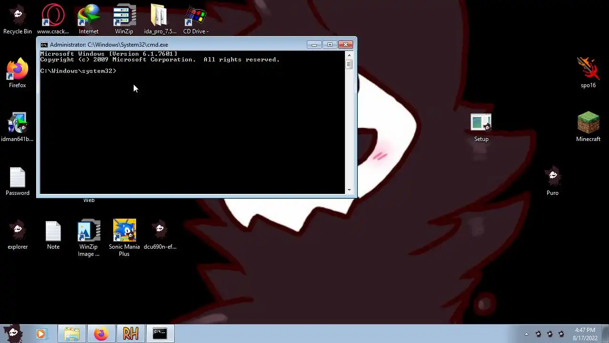The width and height of the screenshot is (609, 343).
Task: Close the cmd.exe window
Action: pos(346,45)
